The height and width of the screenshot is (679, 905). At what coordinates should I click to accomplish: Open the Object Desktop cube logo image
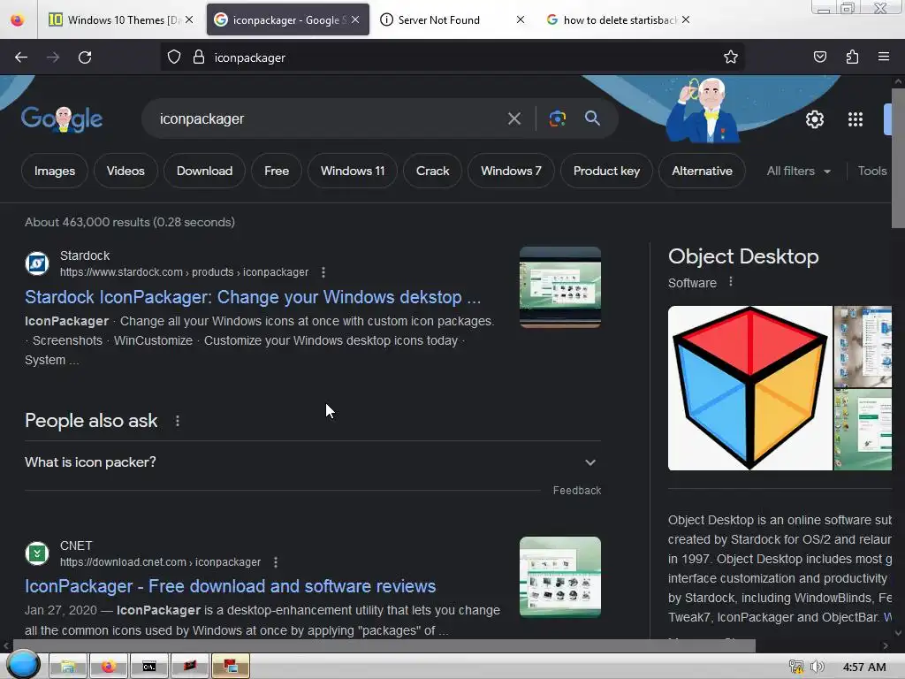click(749, 388)
